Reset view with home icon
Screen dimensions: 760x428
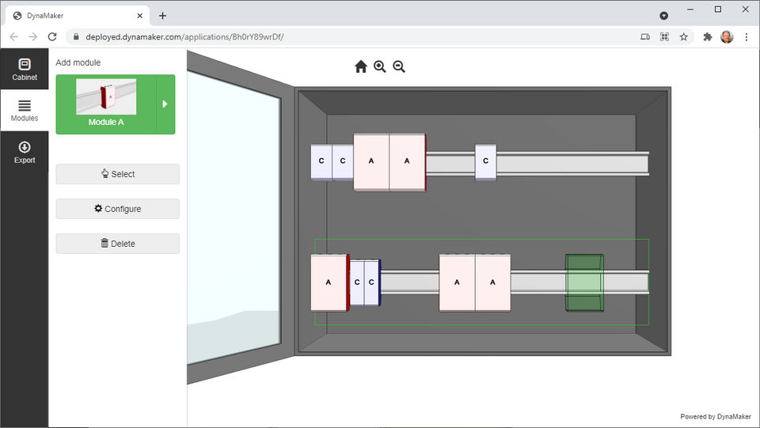pyautogui.click(x=361, y=66)
